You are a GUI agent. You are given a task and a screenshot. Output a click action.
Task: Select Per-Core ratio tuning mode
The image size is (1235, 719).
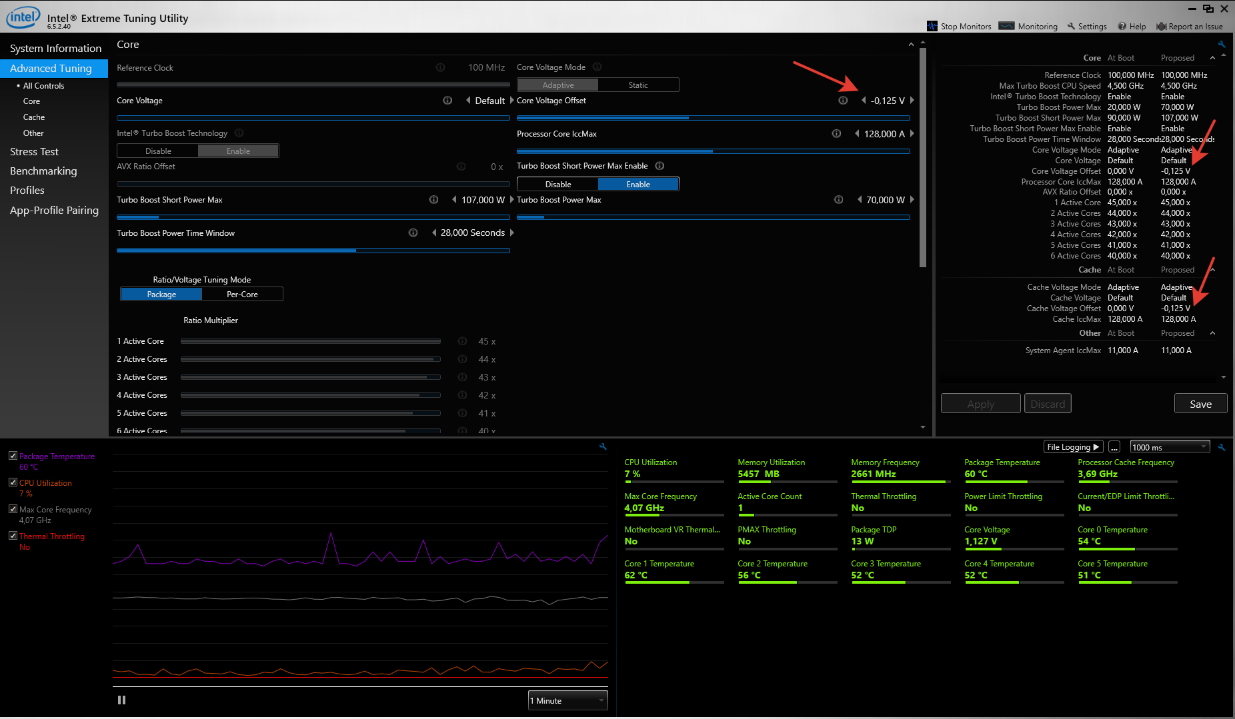click(242, 295)
